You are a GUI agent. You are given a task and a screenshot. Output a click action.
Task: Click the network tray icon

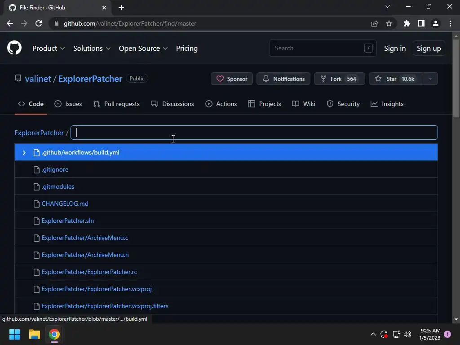(396, 334)
